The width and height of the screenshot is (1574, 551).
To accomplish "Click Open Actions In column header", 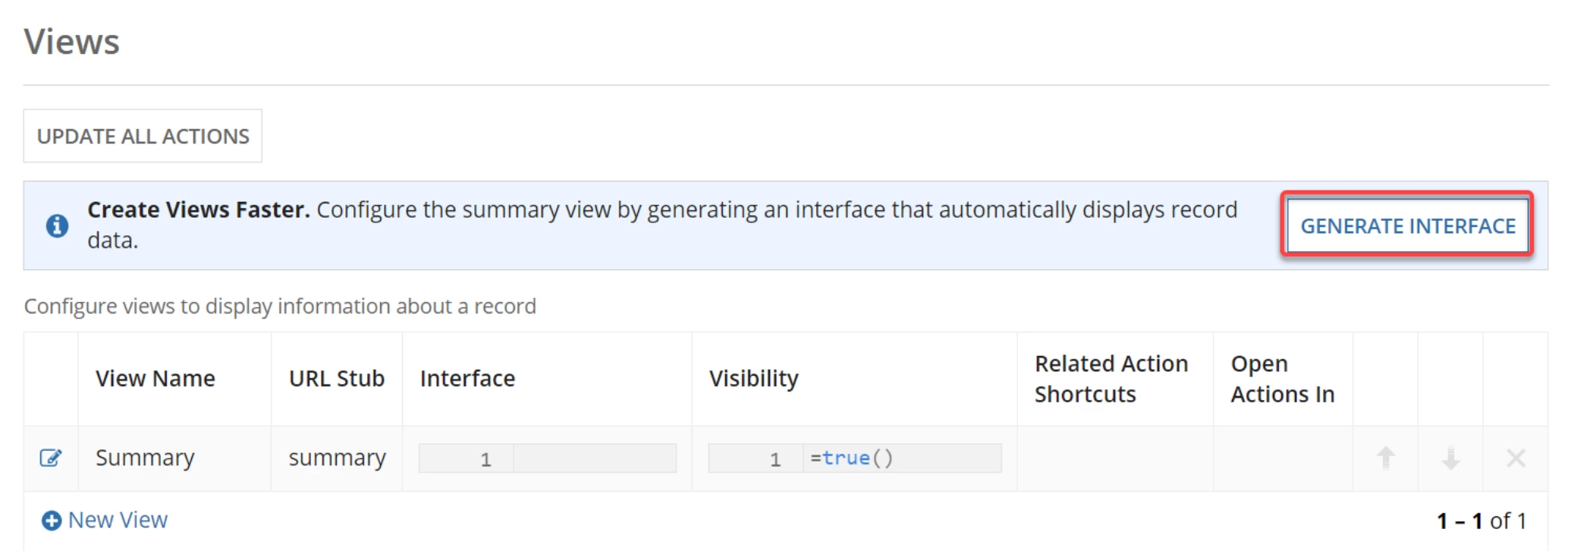I will [1283, 379].
